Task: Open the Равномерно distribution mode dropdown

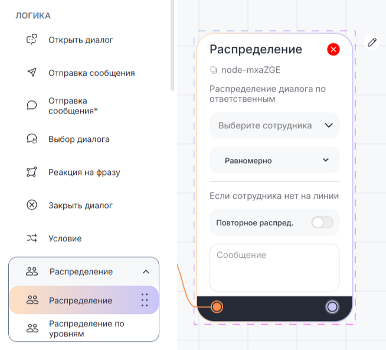Action: (x=274, y=160)
